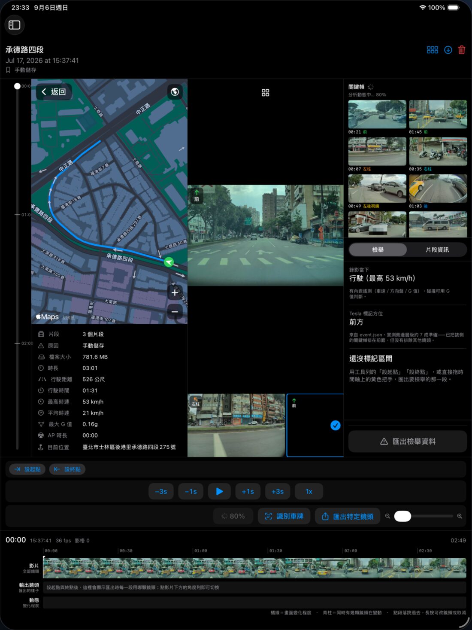This screenshot has width=472, height=630.
Task: Tap 匯出檢舉資料 button
Action: [x=408, y=441]
